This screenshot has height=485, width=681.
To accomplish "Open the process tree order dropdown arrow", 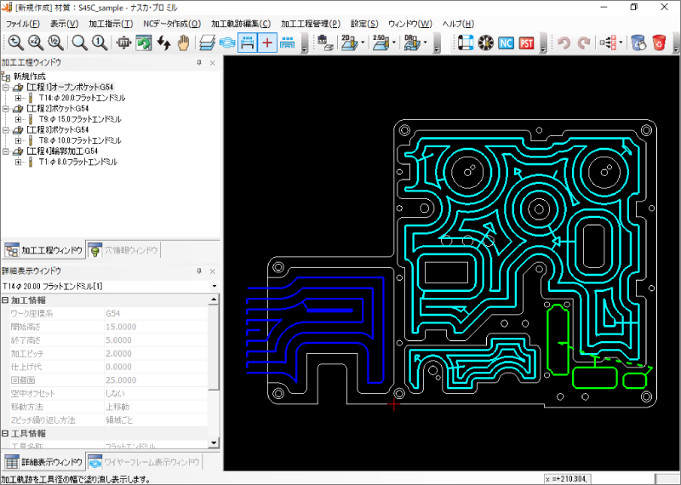I will click(621, 43).
